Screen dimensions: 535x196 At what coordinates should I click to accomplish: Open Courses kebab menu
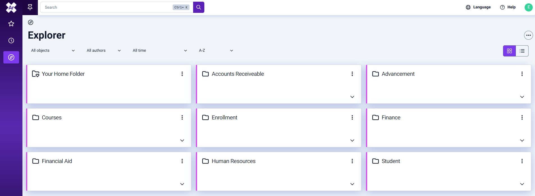point(182,117)
